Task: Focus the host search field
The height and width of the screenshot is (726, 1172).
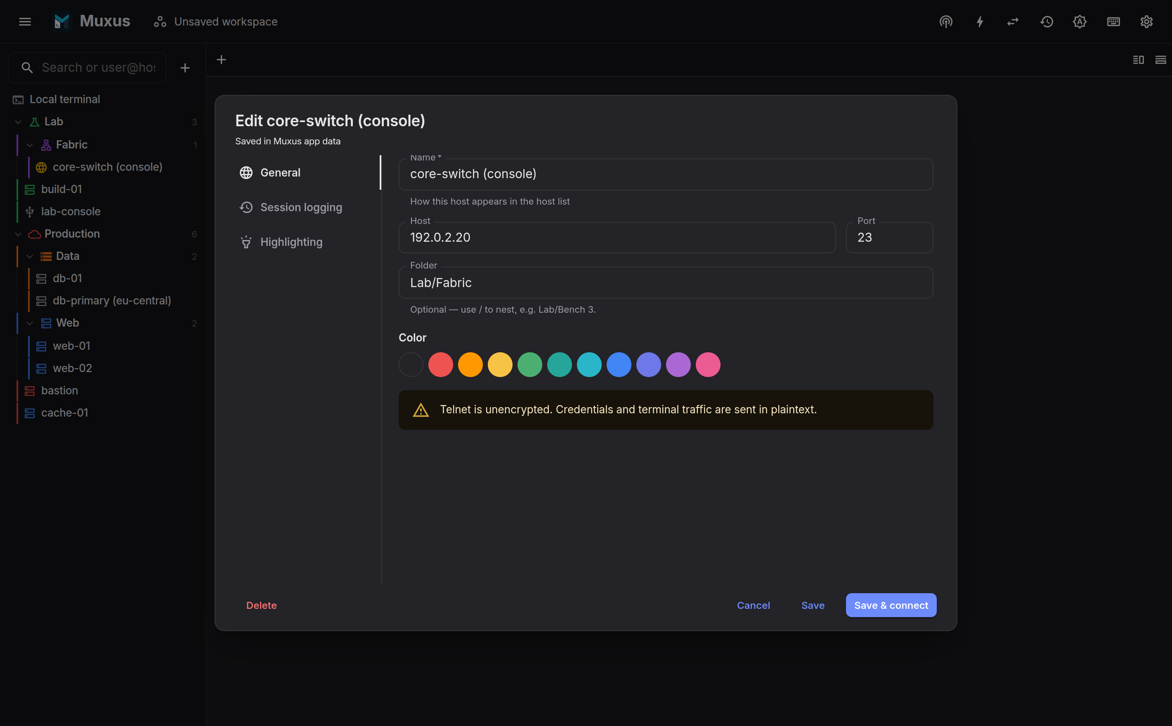Action: (88, 68)
